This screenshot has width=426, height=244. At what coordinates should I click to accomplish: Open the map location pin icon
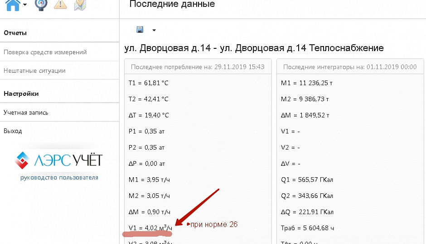pyautogui.click(x=80, y=5)
